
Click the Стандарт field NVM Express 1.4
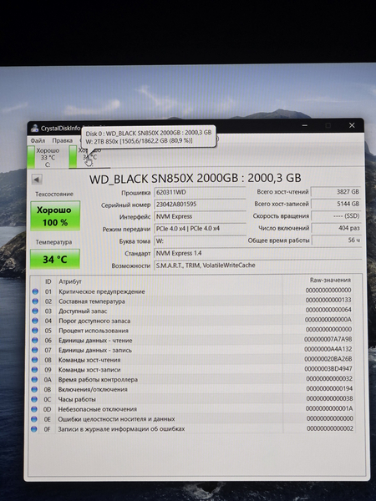257,253
